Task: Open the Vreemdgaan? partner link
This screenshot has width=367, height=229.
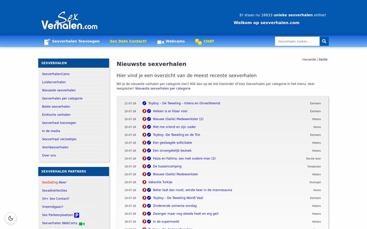Action: click(53, 207)
